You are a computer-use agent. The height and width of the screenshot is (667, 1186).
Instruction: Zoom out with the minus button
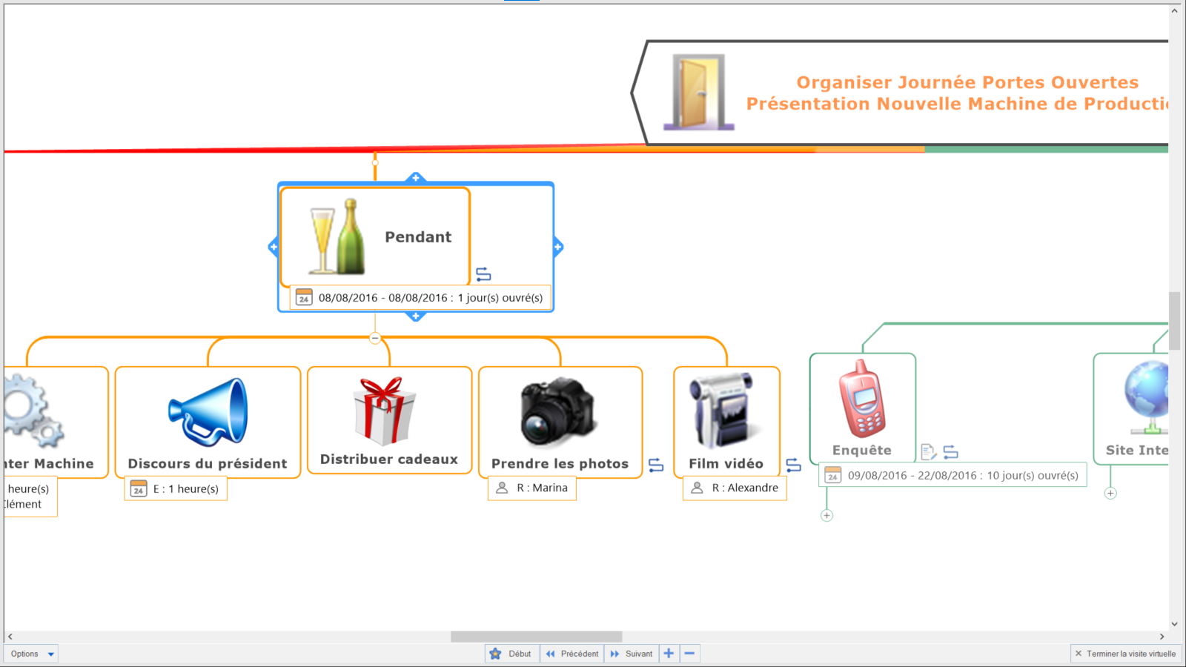[689, 654]
